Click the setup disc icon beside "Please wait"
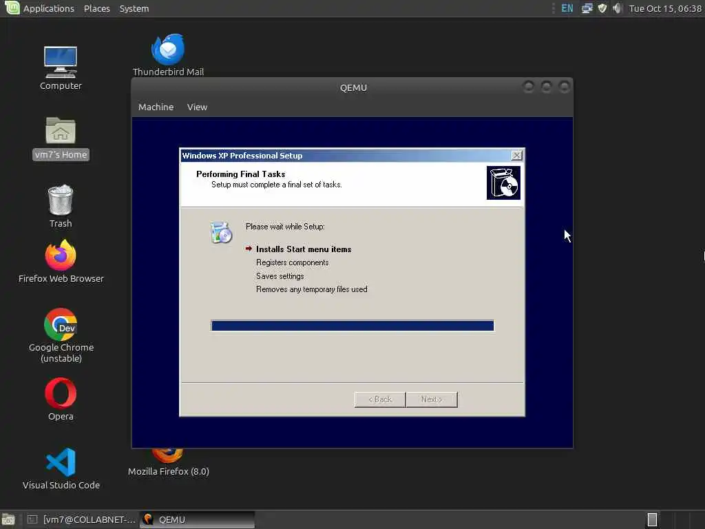 tap(221, 233)
